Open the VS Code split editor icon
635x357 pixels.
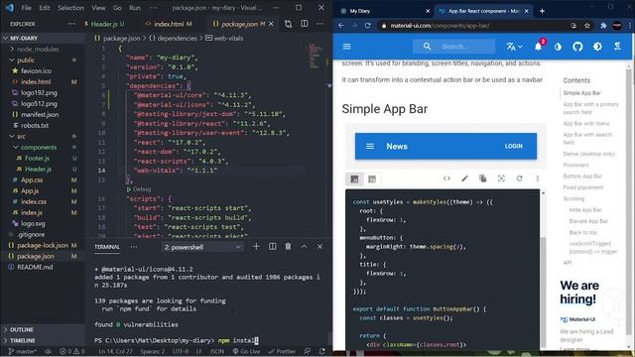point(305,24)
